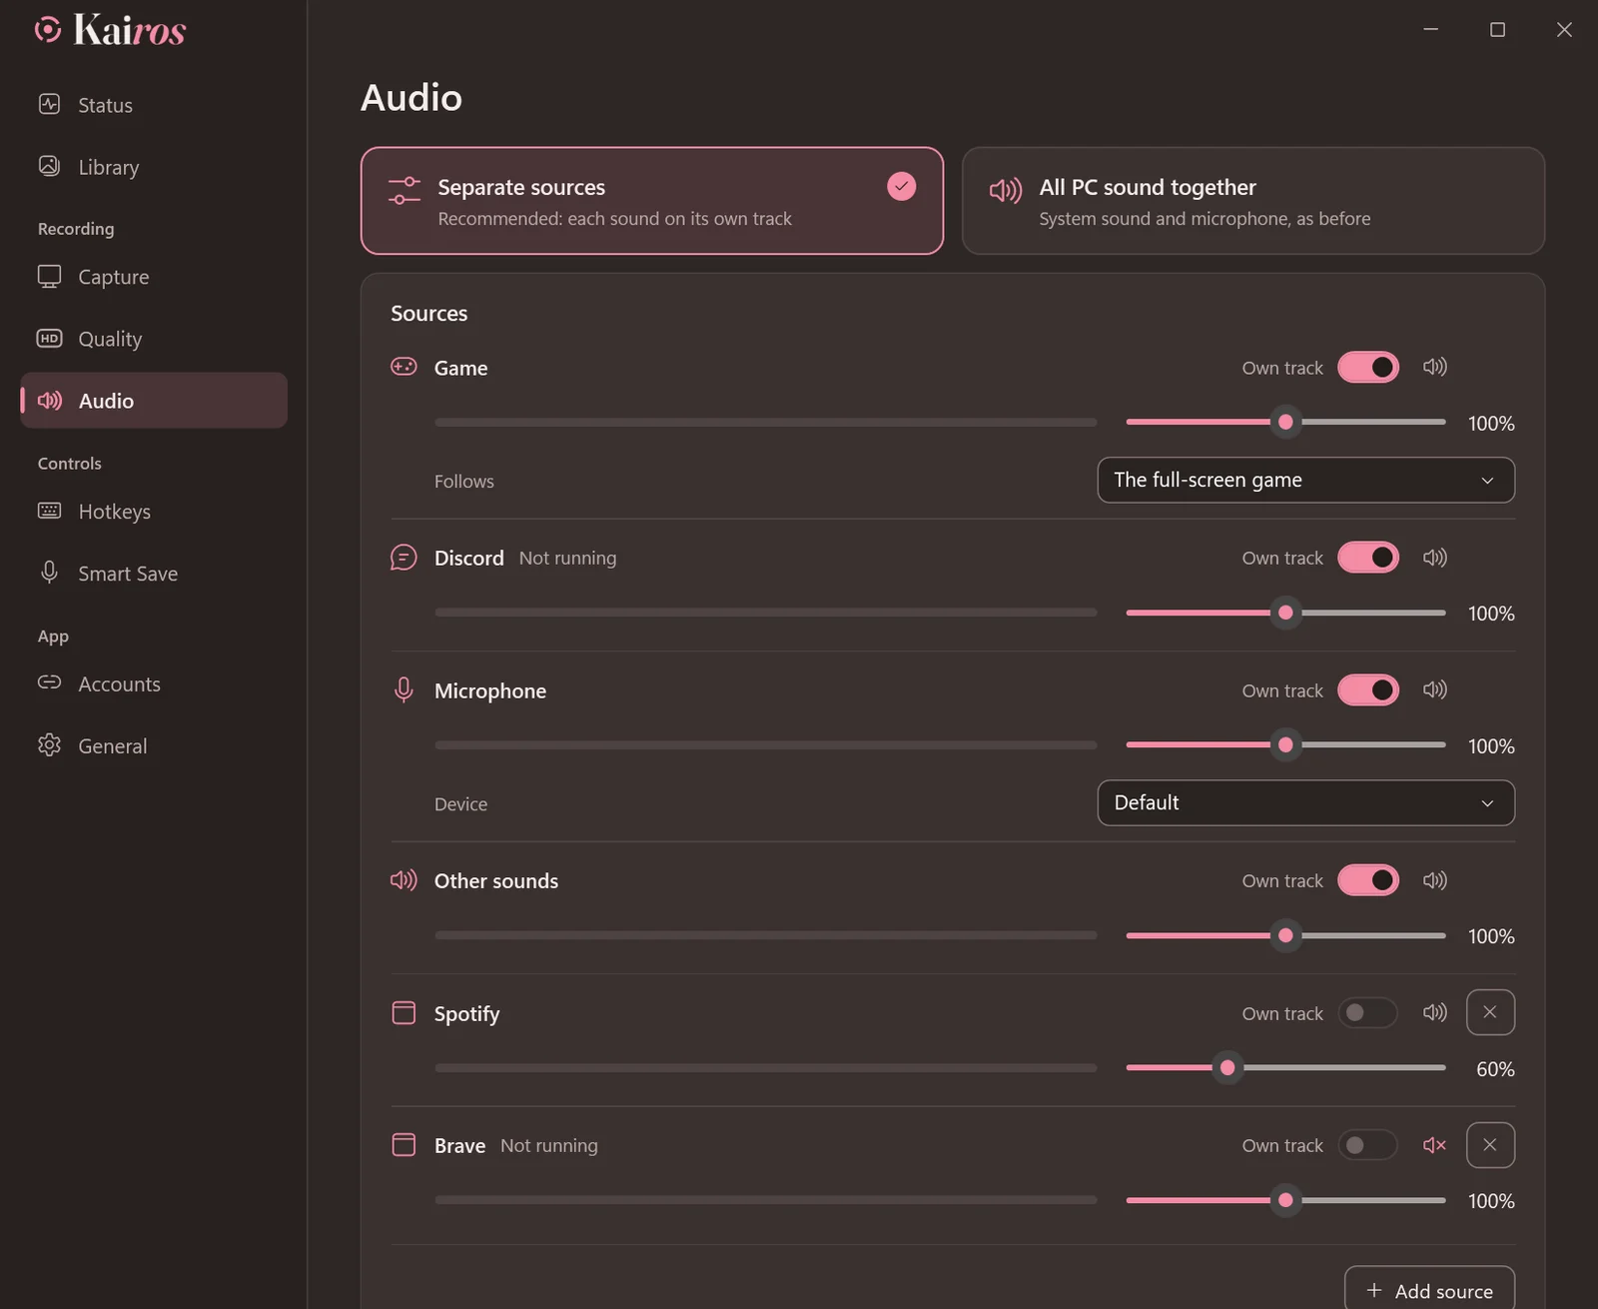Screen dimensions: 1598x1309
Task: Open the Status page
Action: pyautogui.click(x=154, y=105)
